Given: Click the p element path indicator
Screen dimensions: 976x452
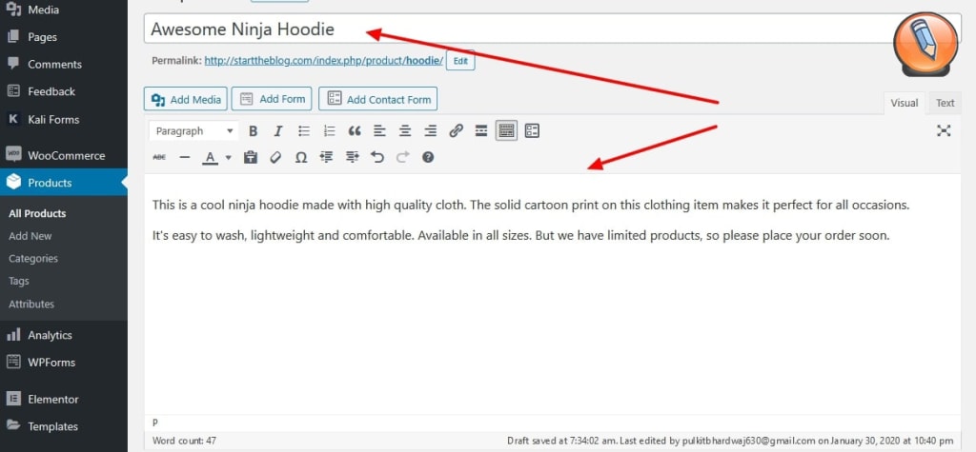Looking at the screenshot, I should 155,423.
